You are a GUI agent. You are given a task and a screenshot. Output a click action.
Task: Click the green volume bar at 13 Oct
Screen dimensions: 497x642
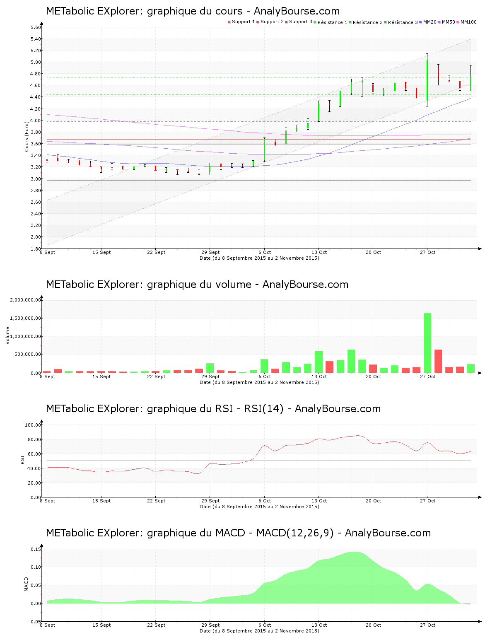pyautogui.click(x=318, y=362)
